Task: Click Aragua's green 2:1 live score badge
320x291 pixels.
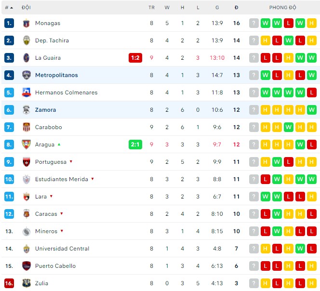Action: 135,145
